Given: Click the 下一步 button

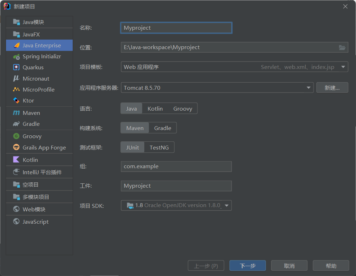Looking at the screenshot, I should [247, 266].
